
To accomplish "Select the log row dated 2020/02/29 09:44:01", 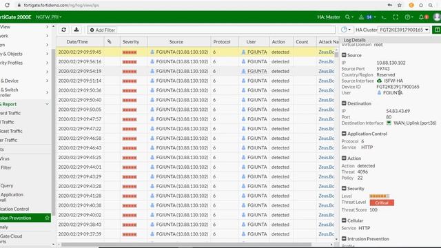I will pyautogui.click(x=196, y=167).
